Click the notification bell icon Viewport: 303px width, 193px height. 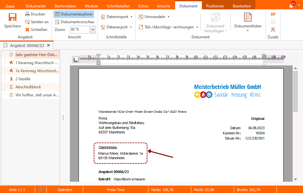[291, 5]
